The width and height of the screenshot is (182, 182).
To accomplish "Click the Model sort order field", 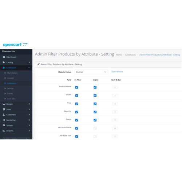I will click(115, 95).
